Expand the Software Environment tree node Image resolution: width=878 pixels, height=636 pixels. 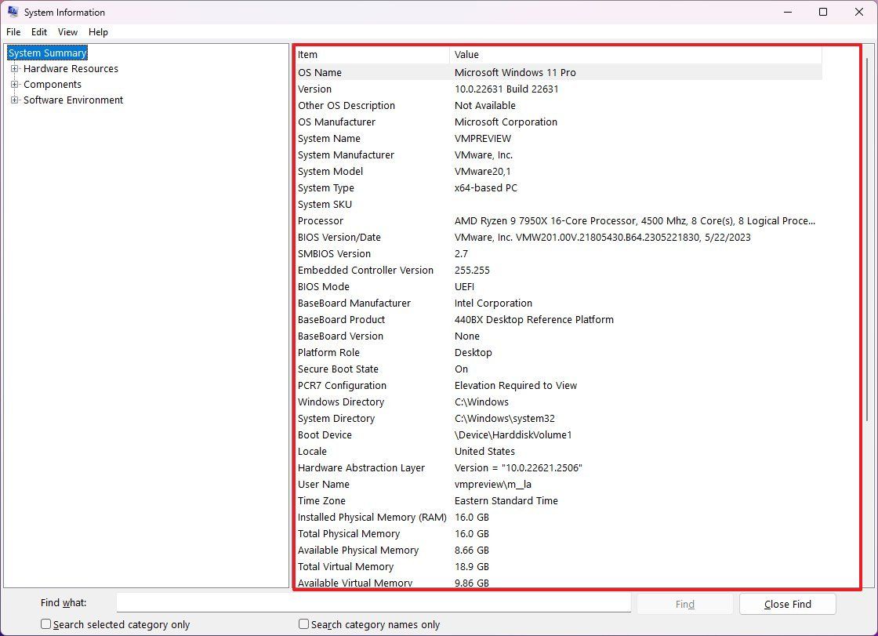14,100
